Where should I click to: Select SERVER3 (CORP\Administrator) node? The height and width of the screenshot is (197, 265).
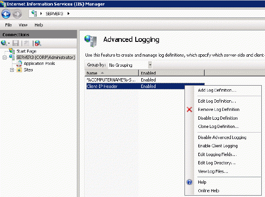(x=46, y=58)
